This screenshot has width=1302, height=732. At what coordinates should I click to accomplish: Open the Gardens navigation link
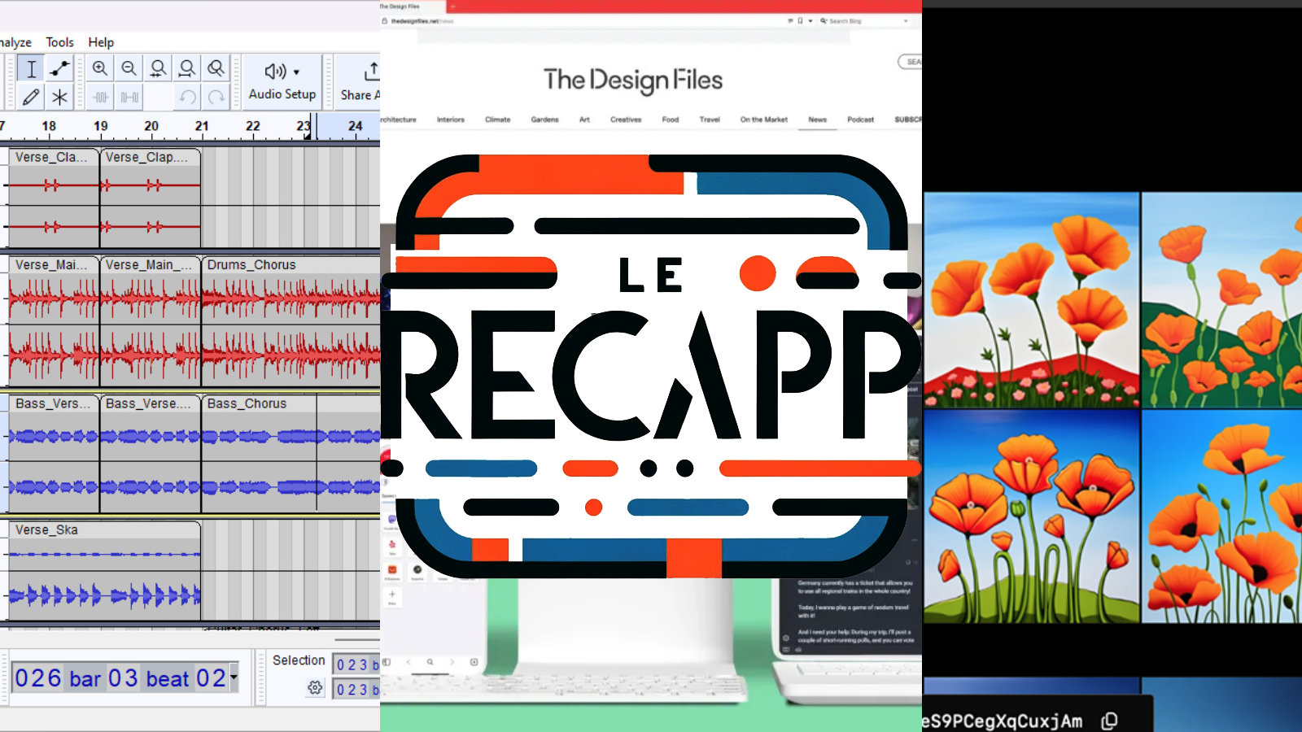tap(544, 120)
